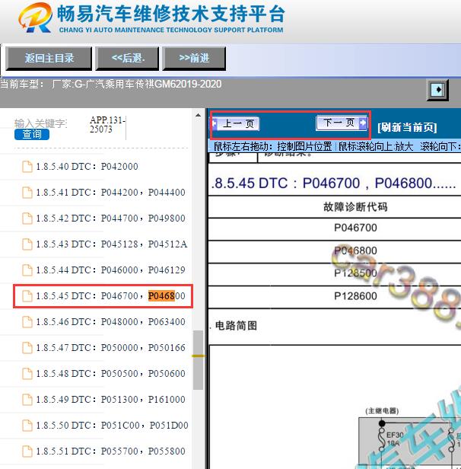Click the P128600 table cell

click(x=355, y=296)
